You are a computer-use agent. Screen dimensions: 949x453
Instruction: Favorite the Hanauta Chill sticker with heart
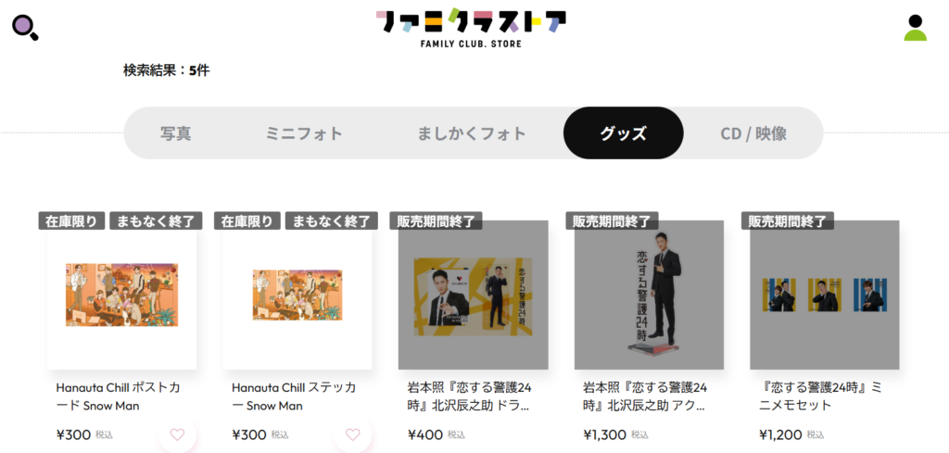tap(352, 434)
